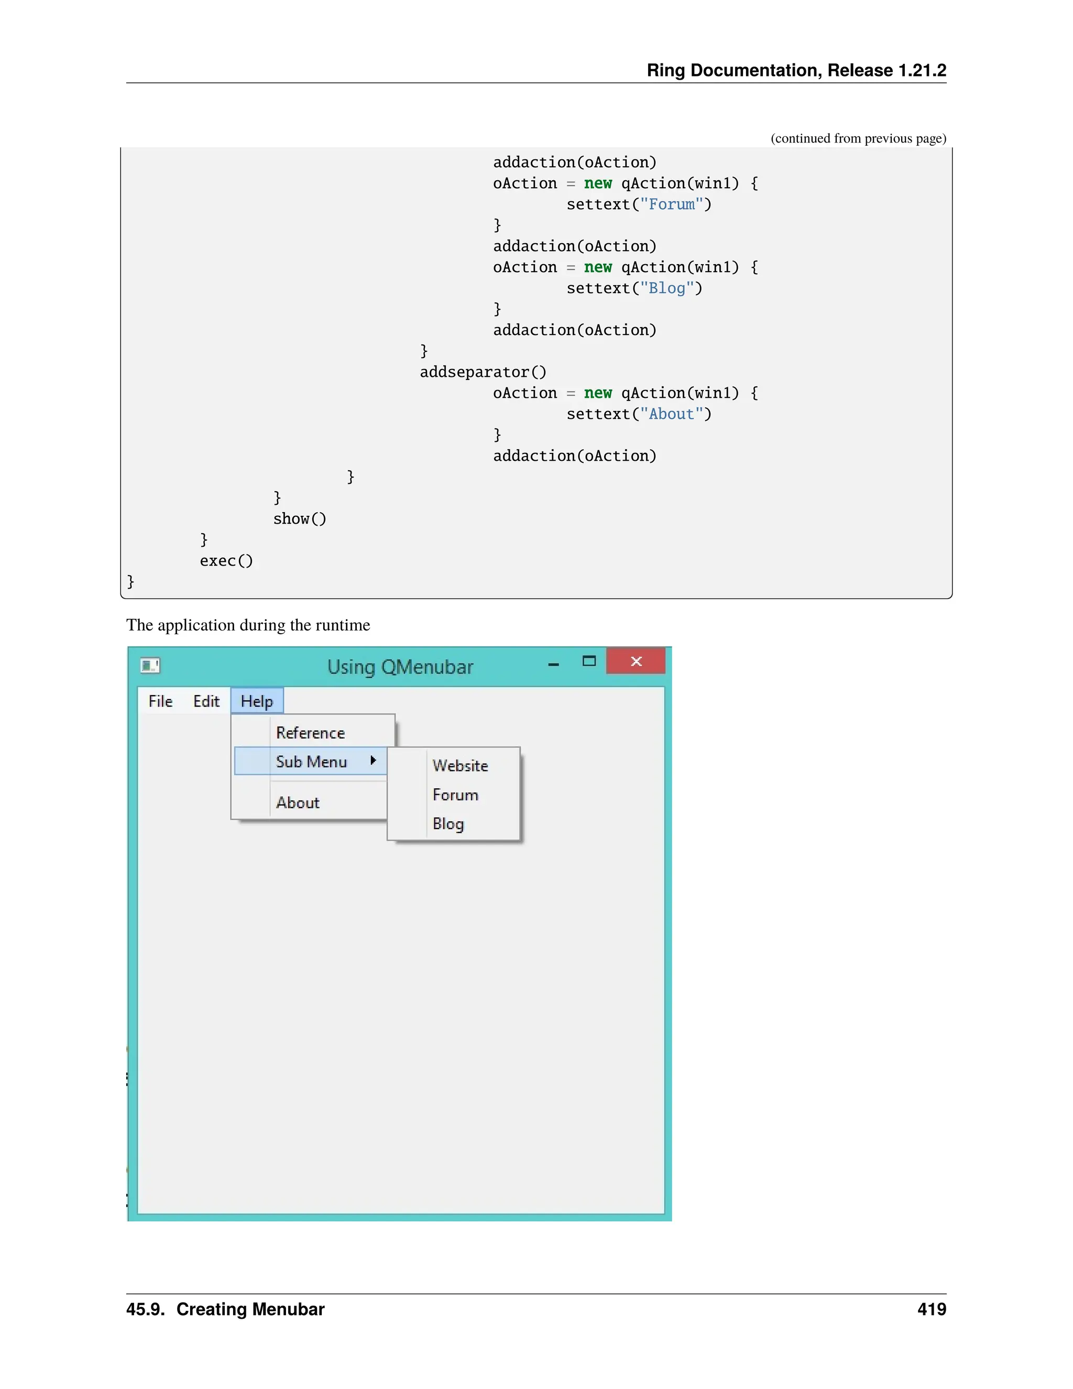Click the Ring Documentation header text

click(796, 70)
